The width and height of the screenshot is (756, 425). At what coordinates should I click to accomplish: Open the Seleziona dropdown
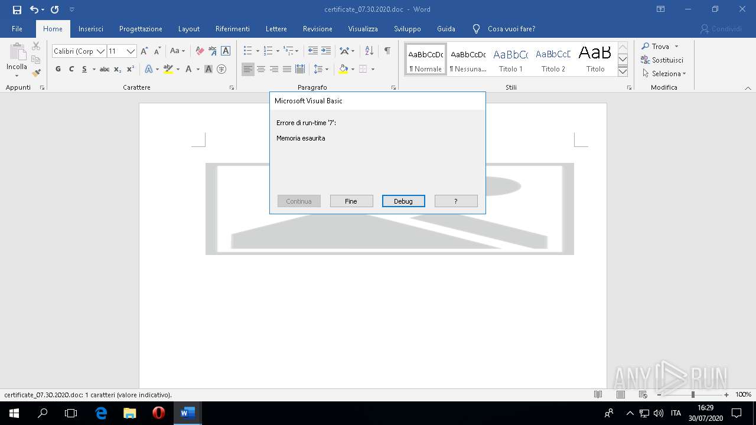(x=663, y=74)
